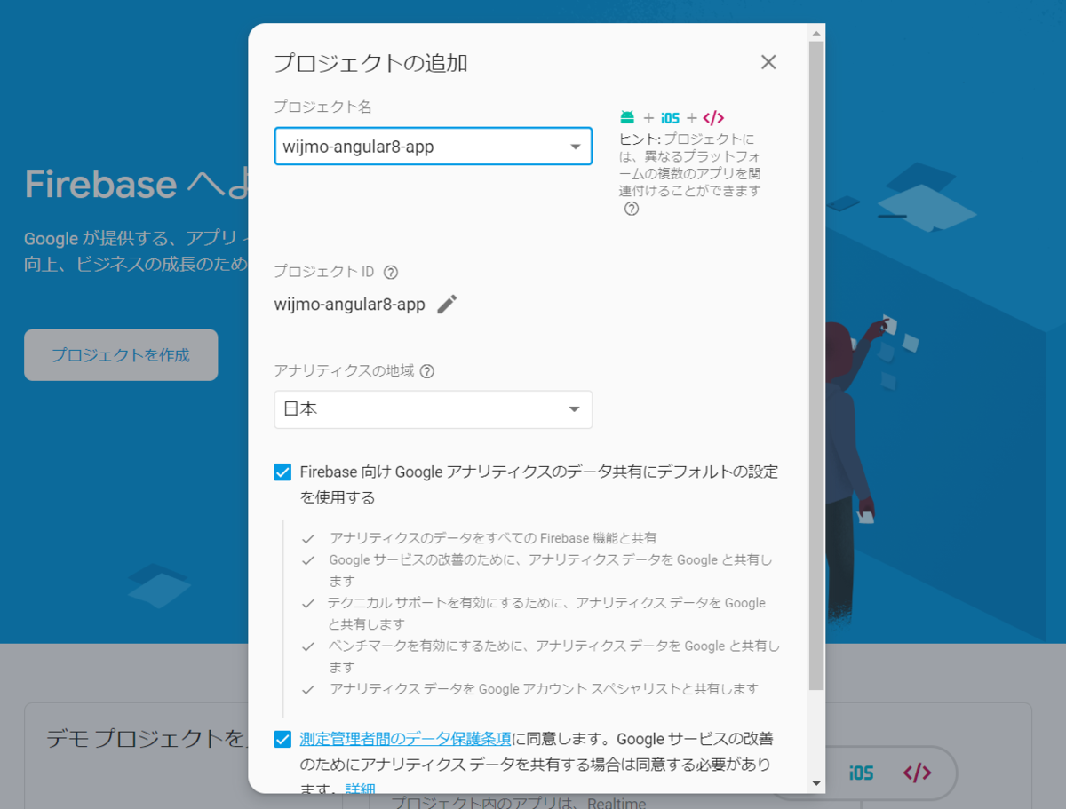The height and width of the screenshot is (809, 1066).
Task: Click the プロジェクトを作成 button on the background page
Action: click(x=121, y=355)
